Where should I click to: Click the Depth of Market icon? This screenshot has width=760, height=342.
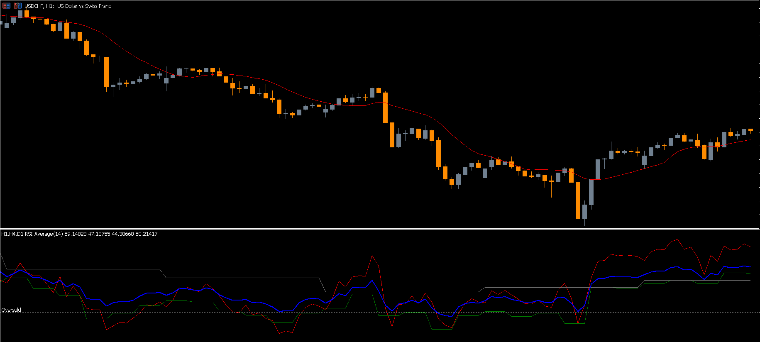17,6
